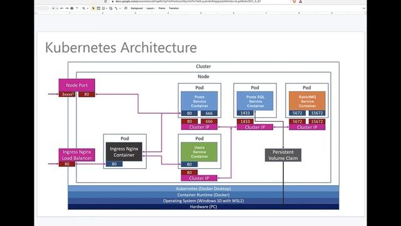Select Cluster IP below ports 80 and 666

[x=199, y=127]
